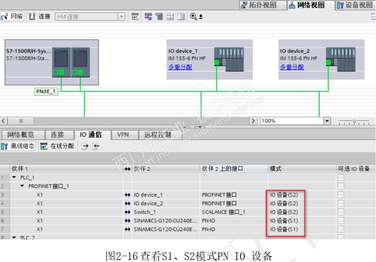Click the assign device name icon in toolbar
This screenshot has width=376, height=262.
pyautogui.click(x=135, y=16)
